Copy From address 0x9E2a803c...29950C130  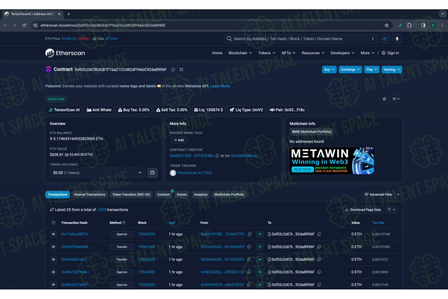click(x=249, y=272)
